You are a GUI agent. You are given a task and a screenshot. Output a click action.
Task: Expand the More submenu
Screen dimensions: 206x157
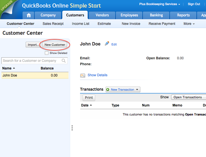coord(189,24)
